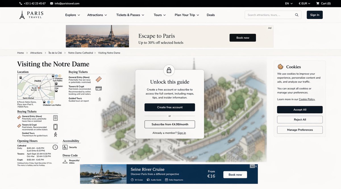Click Book now on Seine River Cruise ad
This screenshot has width=341, height=189.
click(x=235, y=175)
